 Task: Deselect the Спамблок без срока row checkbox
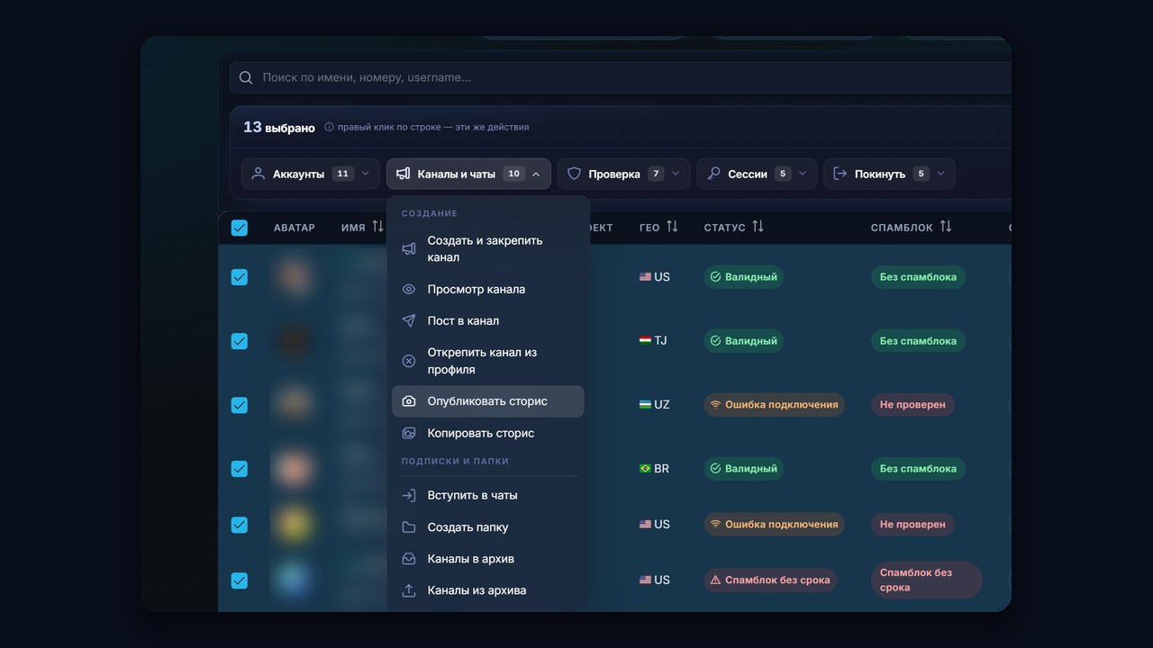(239, 580)
